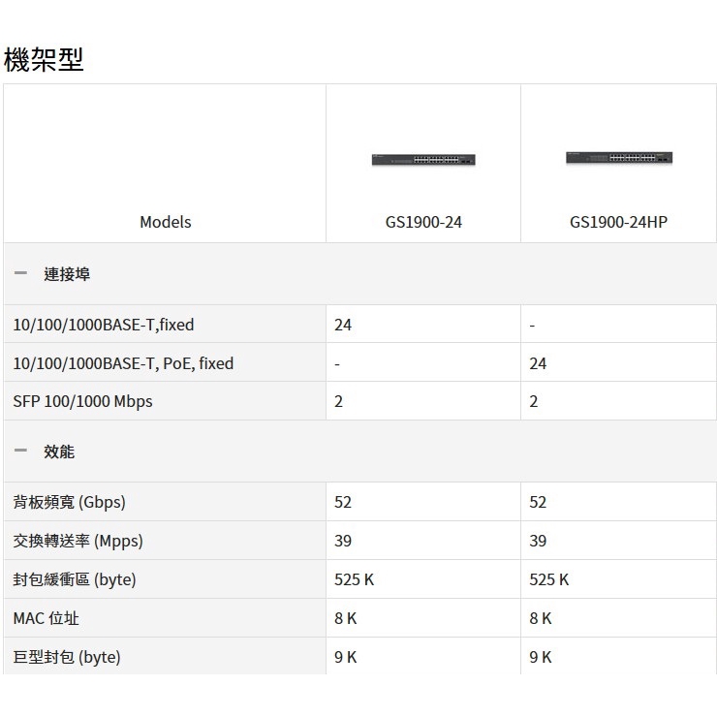Select the 10/100/1000BASE-T,fixed row label
717x717 pixels.
tap(104, 325)
